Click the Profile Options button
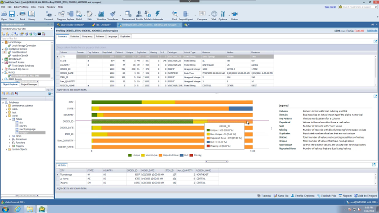 (x=303, y=196)
